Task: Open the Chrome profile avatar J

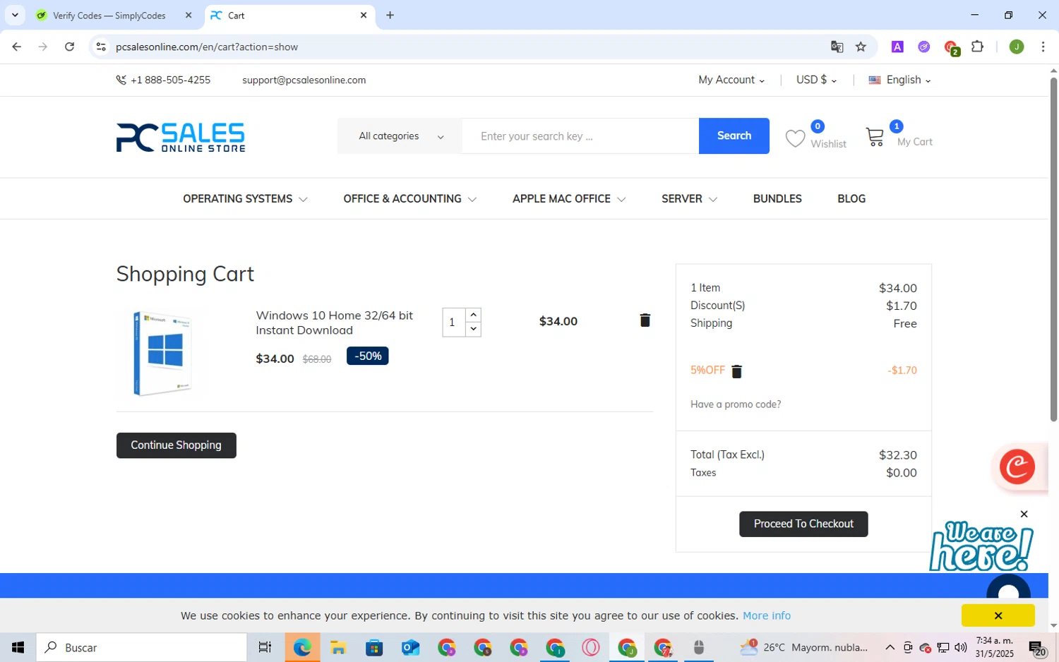Action: [x=1017, y=47]
